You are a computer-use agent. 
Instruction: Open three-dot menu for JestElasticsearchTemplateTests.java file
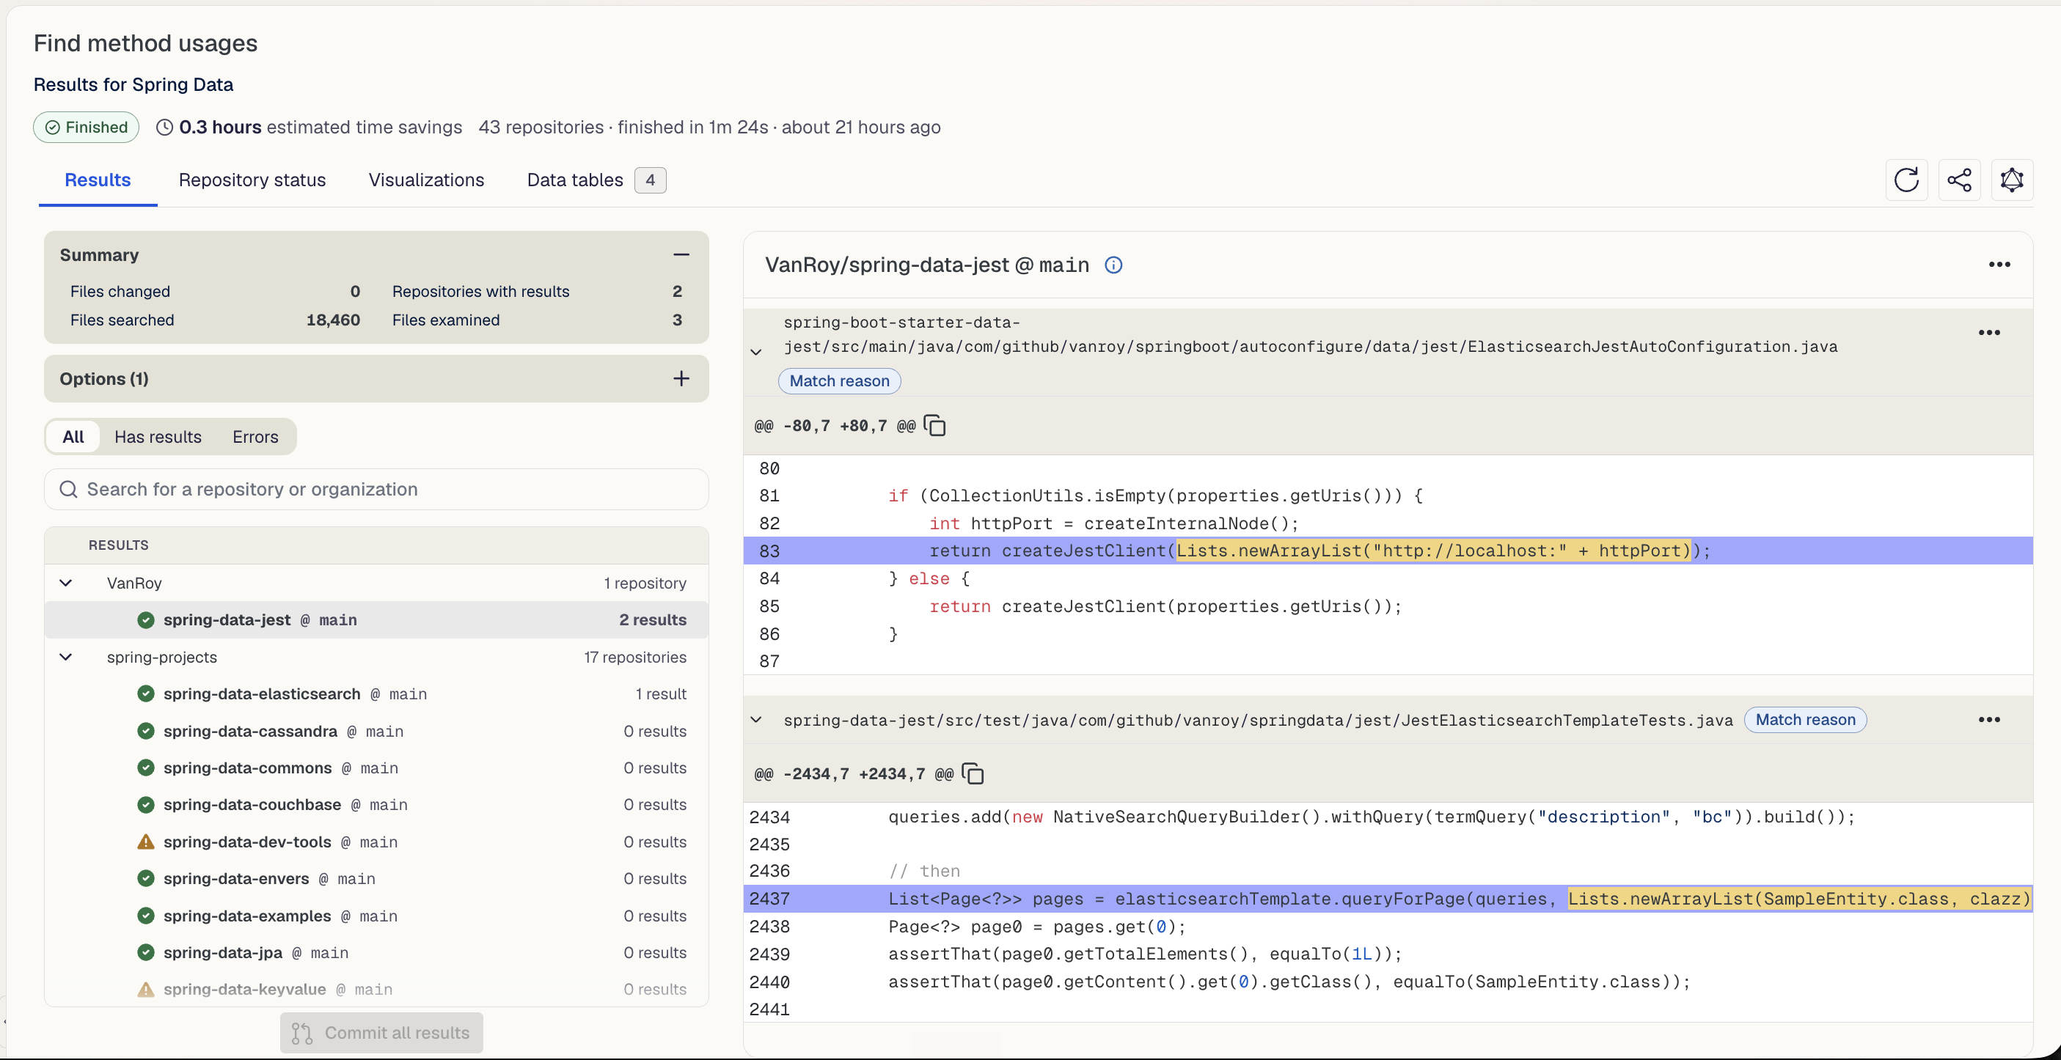(x=1989, y=719)
